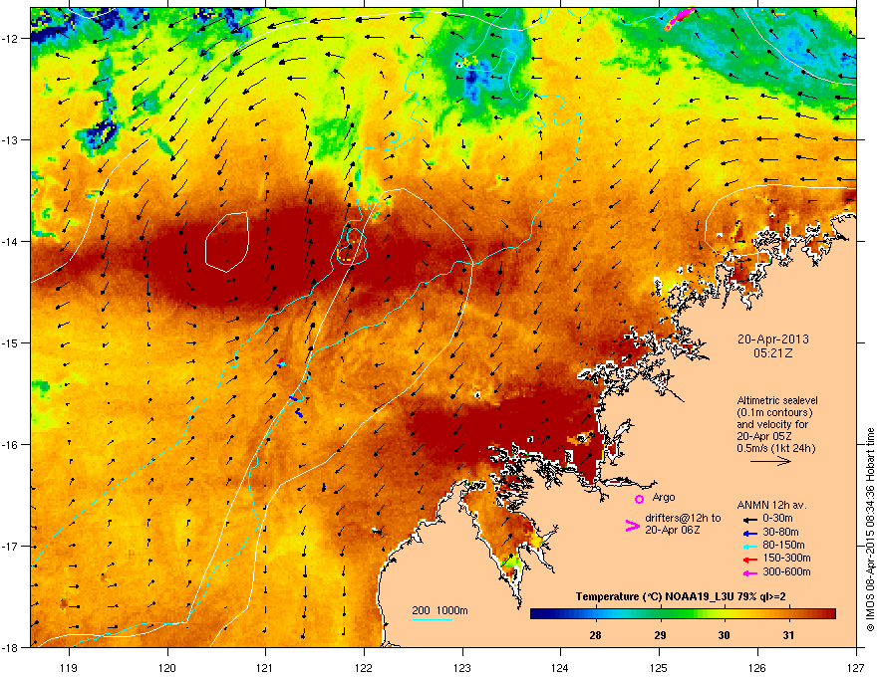Click the colorbar tick label 29
The height and width of the screenshot is (677, 877).
click(x=660, y=635)
